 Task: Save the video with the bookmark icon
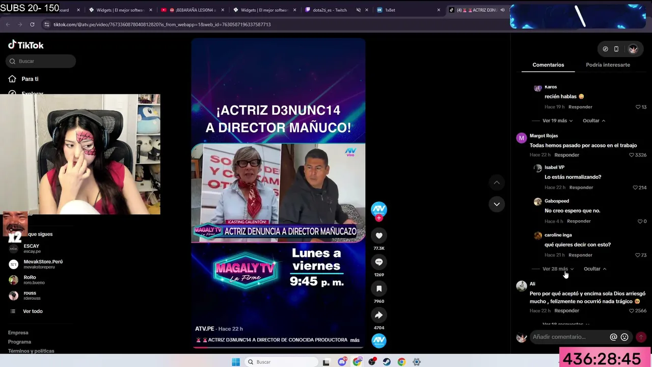pyautogui.click(x=379, y=289)
